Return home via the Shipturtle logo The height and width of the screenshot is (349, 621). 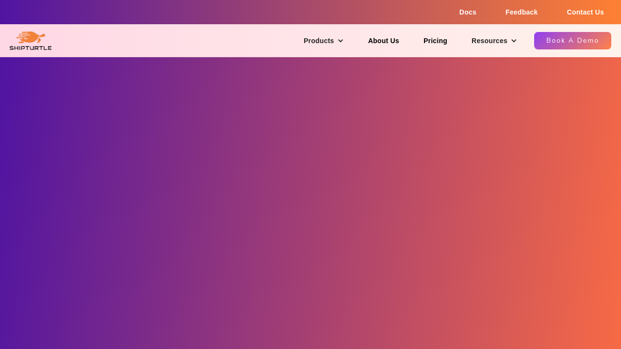click(x=31, y=41)
